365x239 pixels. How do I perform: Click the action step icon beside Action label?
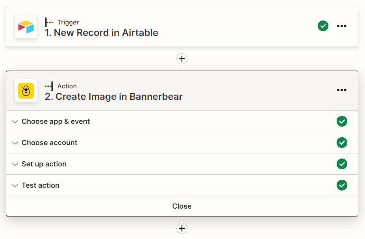coord(49,86)
